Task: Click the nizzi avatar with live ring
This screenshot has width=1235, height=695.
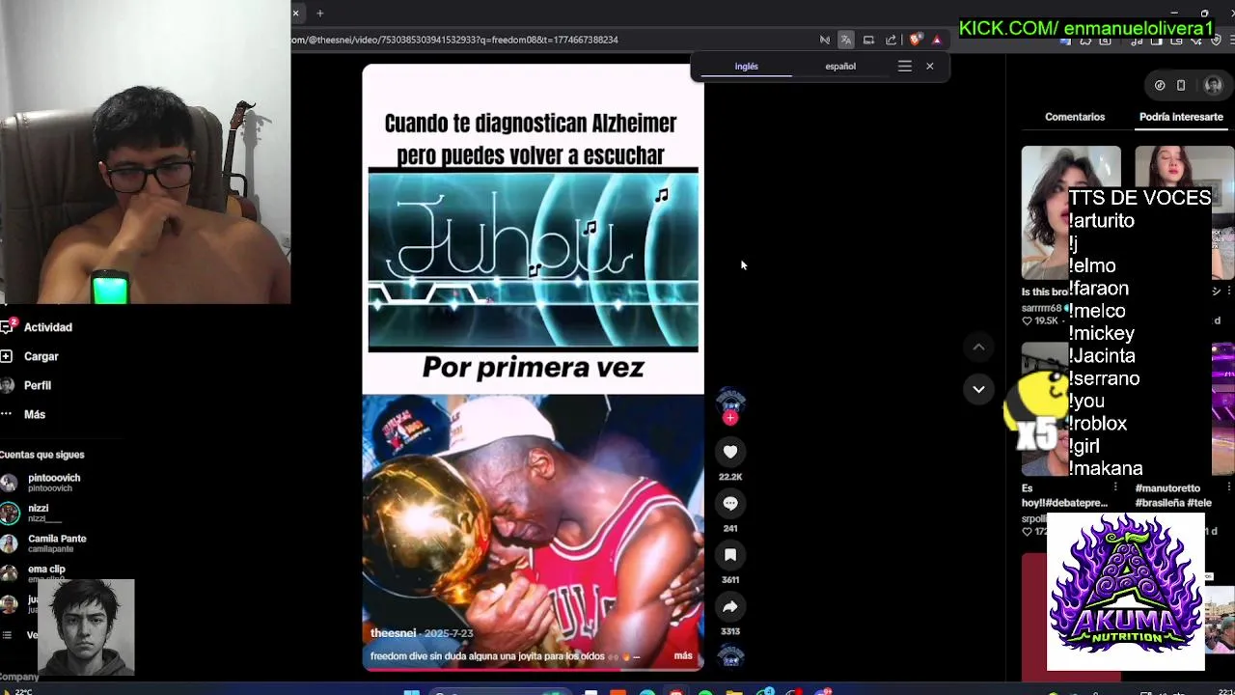Action: (x=10, y=513)
